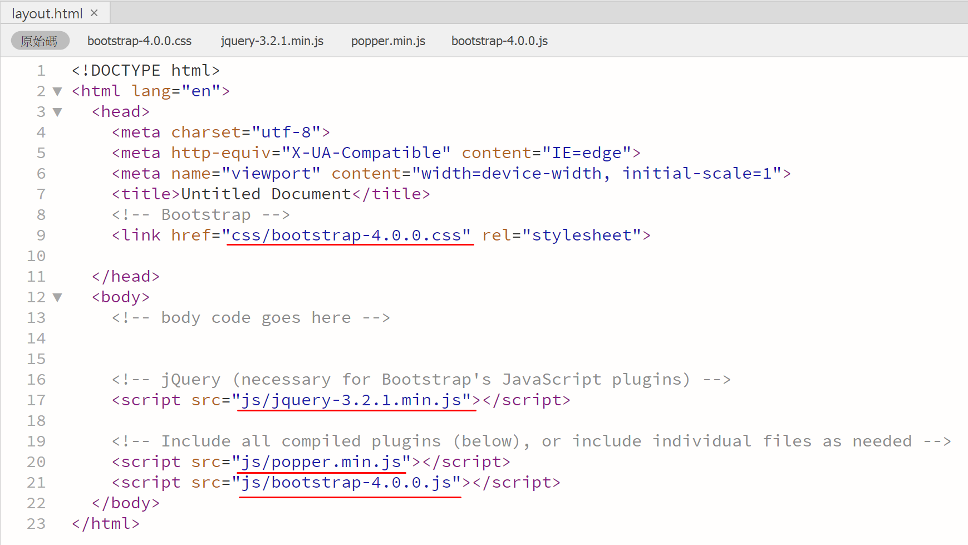Open related file bootstrap-4.0.0.css

point(139,41)
